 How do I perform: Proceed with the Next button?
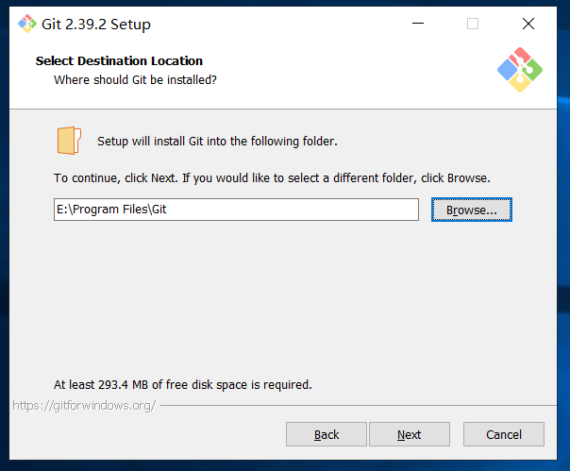click(410, 434)
